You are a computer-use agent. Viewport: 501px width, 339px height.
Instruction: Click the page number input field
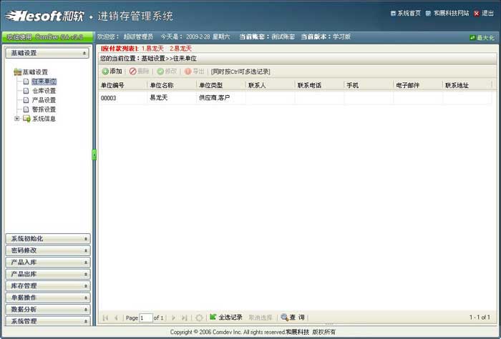(x=146, y=318)
